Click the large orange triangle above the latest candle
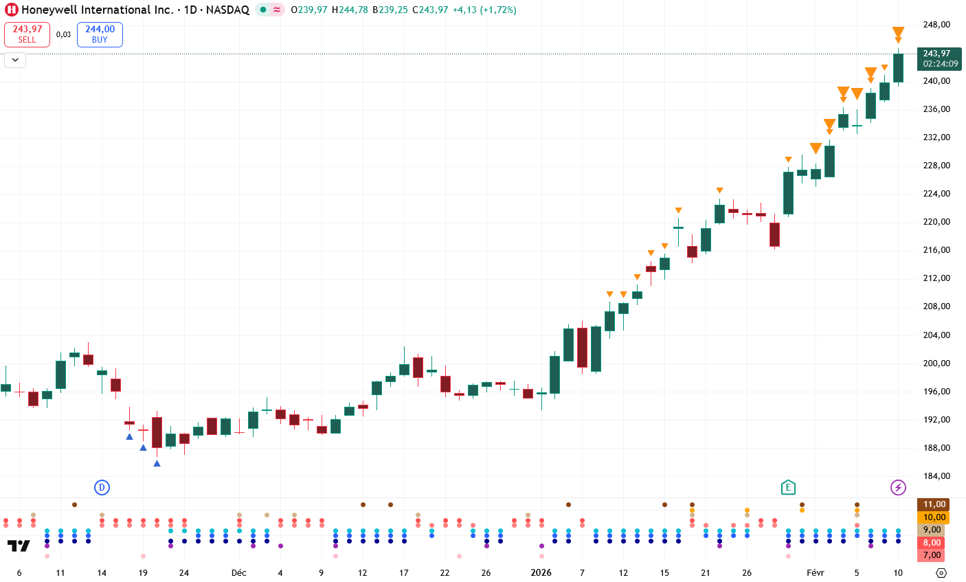The width and height of the screenshot is (966, 582). pos(898,32)
